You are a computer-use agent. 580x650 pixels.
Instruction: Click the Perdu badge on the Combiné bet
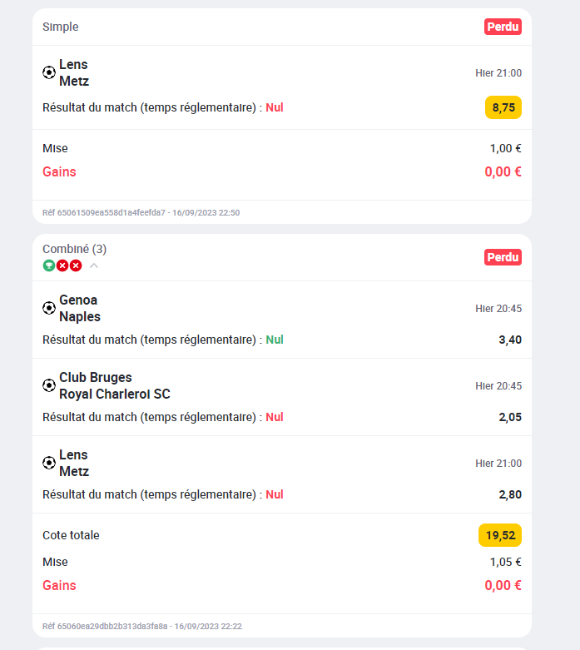pos(503,257)
